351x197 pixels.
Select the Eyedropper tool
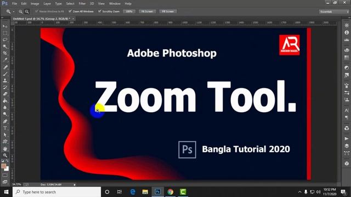(x=5, y=60)
